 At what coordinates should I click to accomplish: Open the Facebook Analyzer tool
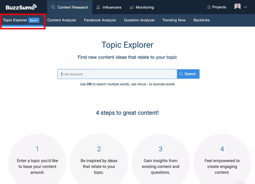tap(100, 20)
